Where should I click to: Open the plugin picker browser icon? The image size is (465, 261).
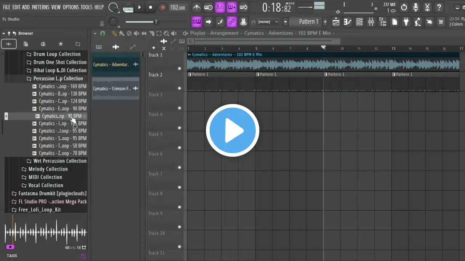(x=383, y=22)
